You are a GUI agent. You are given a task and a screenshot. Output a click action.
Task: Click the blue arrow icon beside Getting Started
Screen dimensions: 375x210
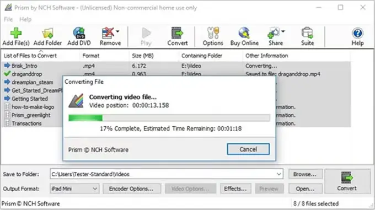click(7, 99)
